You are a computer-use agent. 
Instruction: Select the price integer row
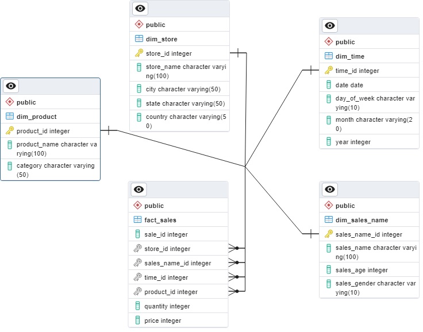coord(162,321)
